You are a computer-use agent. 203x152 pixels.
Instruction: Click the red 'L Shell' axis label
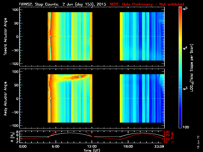tap(173, 136)
